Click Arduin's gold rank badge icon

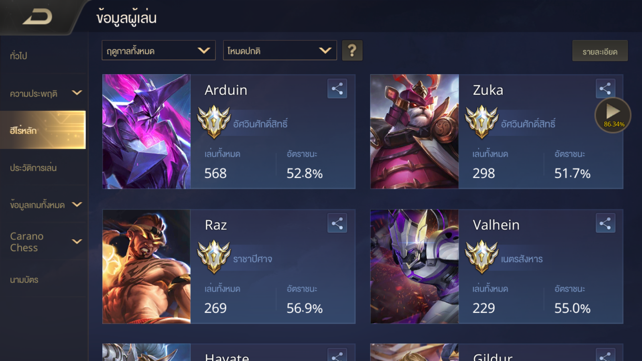(214, 122)
